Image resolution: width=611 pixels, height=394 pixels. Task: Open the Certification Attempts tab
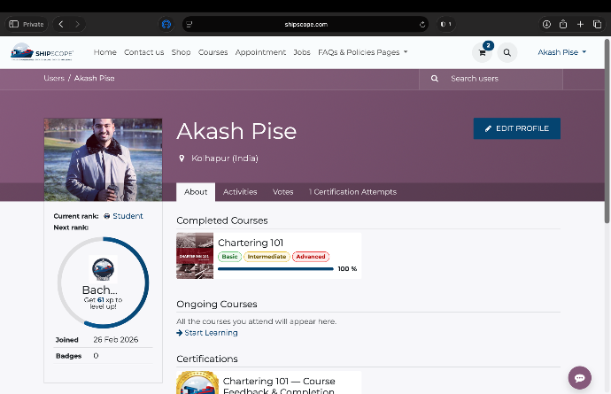tap(352, 192)
